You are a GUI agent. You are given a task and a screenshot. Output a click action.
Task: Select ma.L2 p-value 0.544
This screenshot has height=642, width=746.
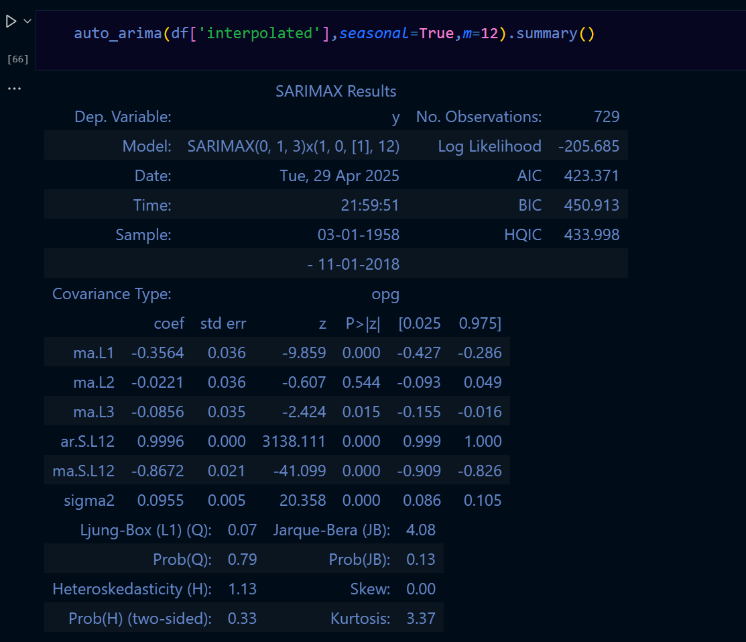pos(361,382)
